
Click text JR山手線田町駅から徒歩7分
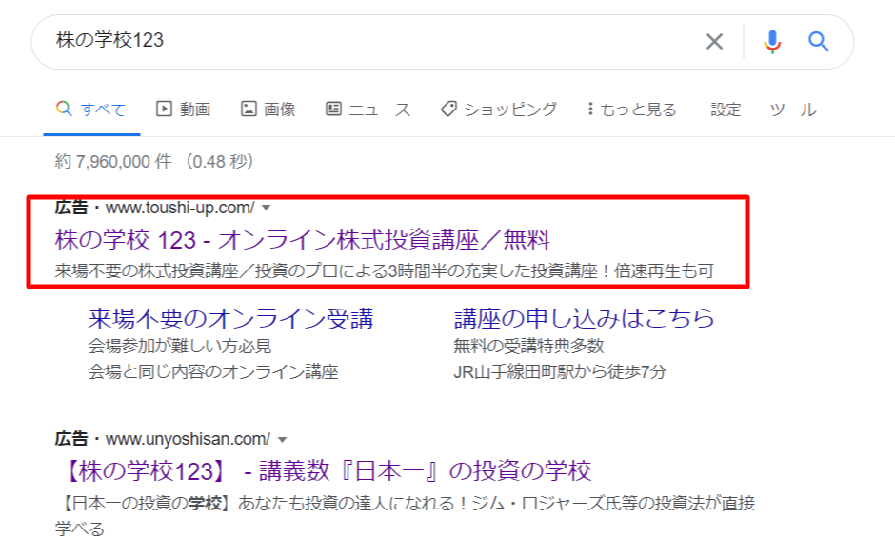pyautogui.click(x=560, y=371)
